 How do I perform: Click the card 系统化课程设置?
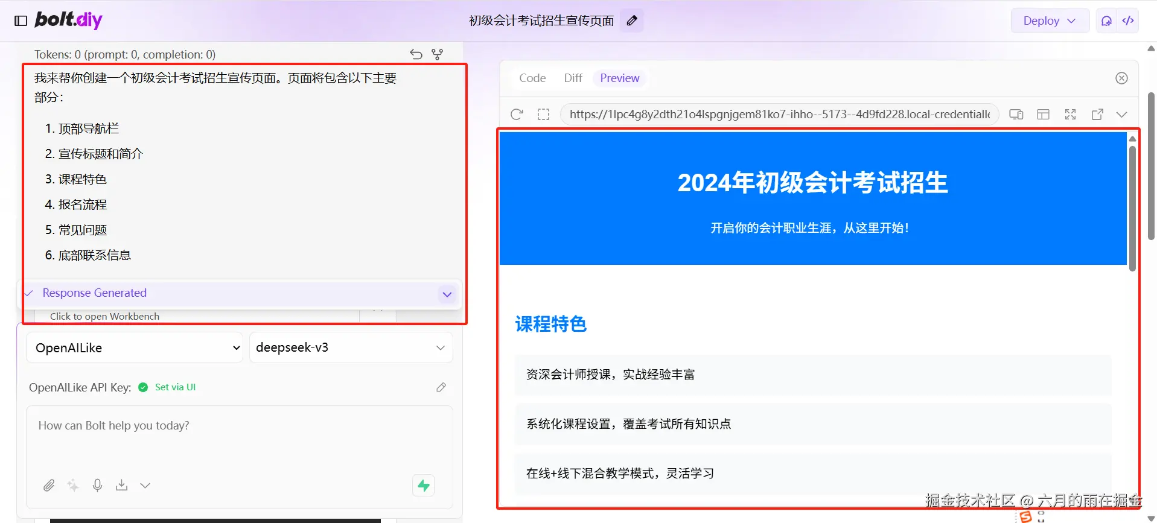(x=813, y=424)
